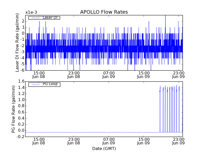Click the tallest Laser DI spike above 2
Screen dimensions: 203x152
click(165, 17)
